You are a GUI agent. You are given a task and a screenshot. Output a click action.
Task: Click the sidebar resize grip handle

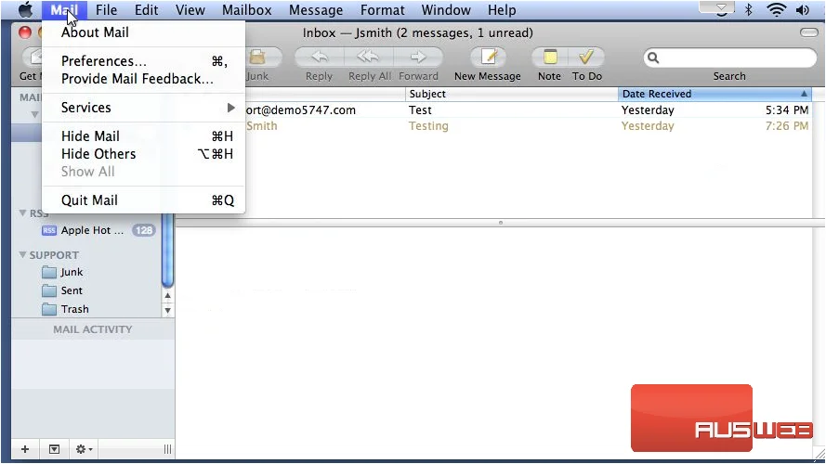click(x=167, y=449)
